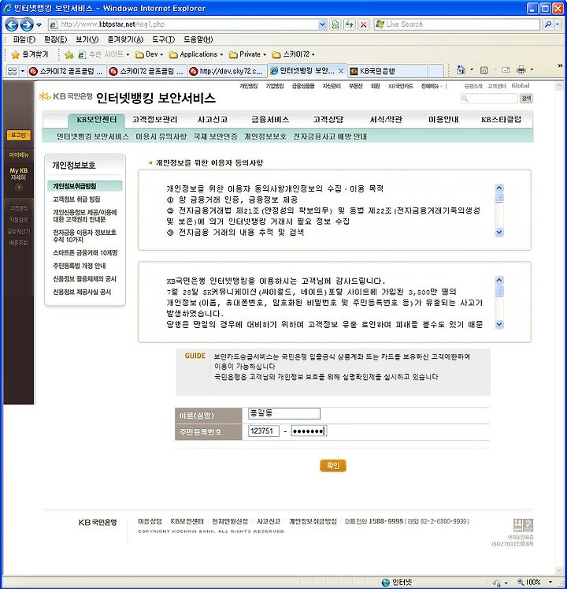This screenshot has height=589, width=567.
Task: Click the Home page icon
Action: pyautogui.click(x=461, y=70)
